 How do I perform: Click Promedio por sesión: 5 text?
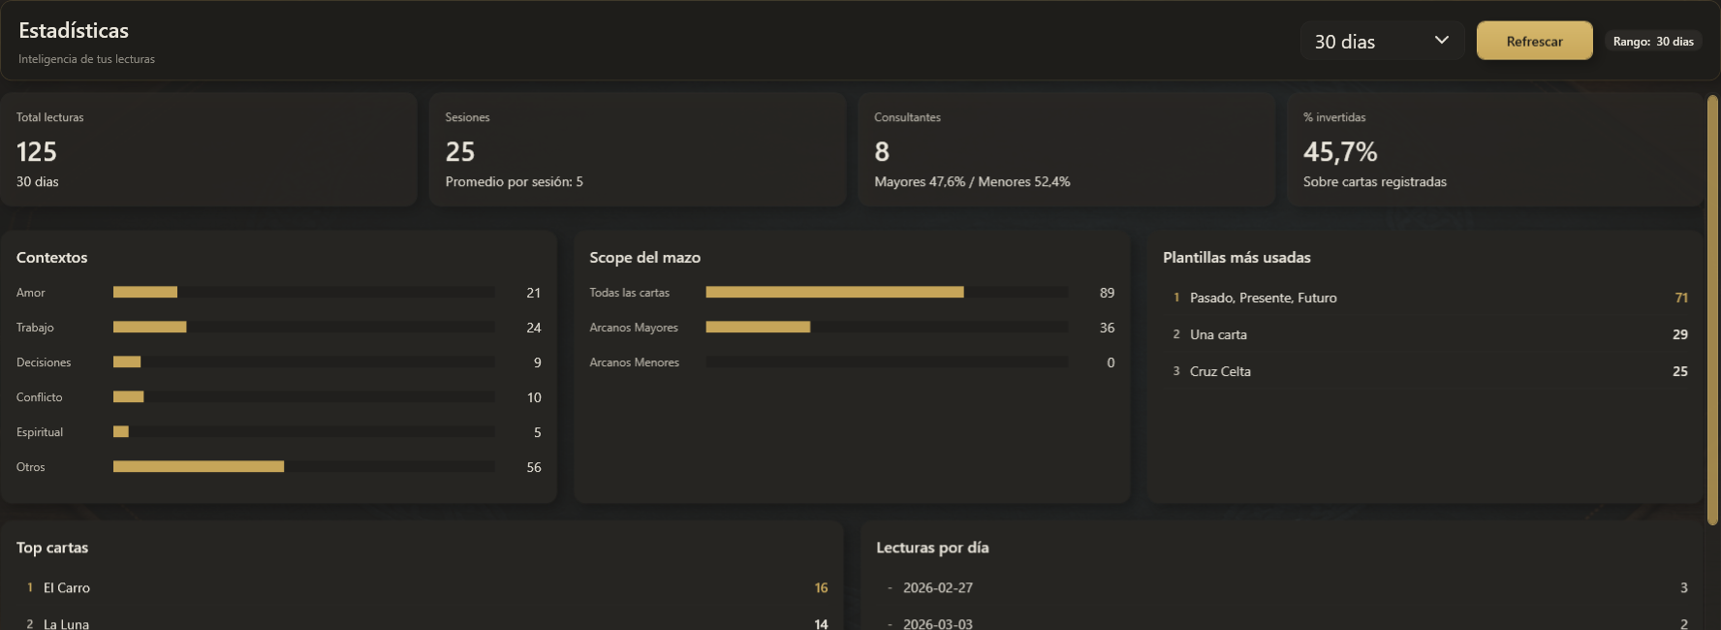pos(515,182)
